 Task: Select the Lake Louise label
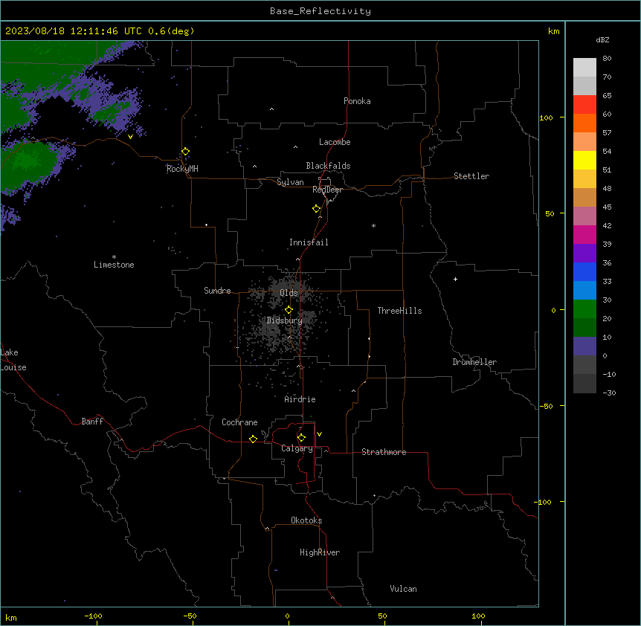(x=12, y=360)
